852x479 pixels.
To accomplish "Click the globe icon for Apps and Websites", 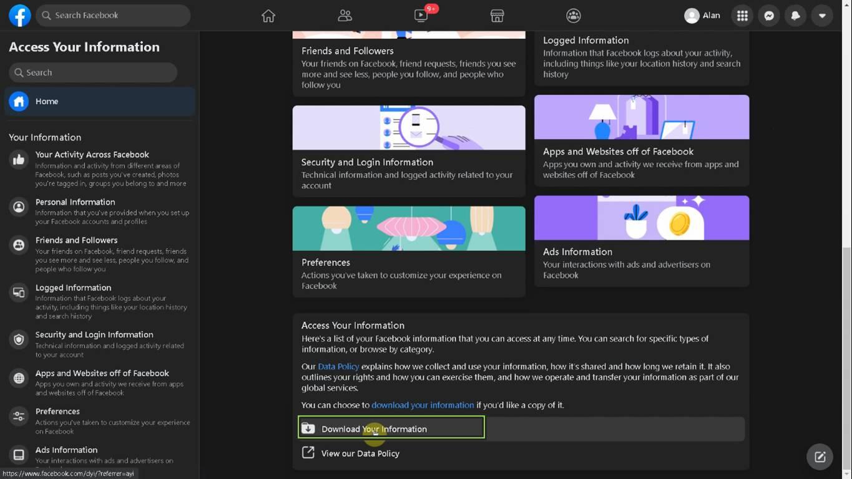I will 19,378.
